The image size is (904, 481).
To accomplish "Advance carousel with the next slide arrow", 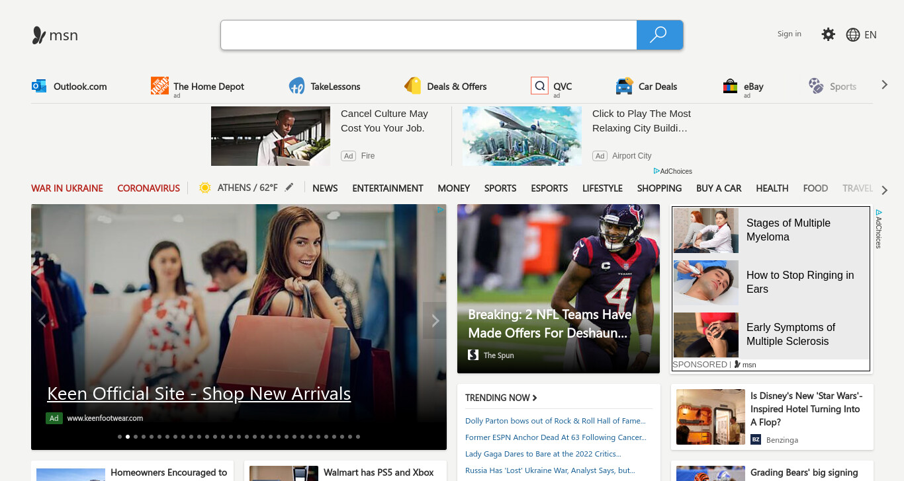I will pos(435,320).
